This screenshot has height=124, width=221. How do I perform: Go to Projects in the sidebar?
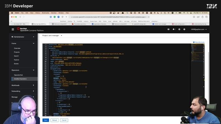pos(17,52)
